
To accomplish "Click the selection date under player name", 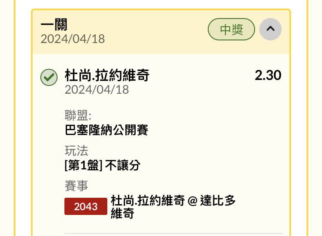I will point(97,90).
